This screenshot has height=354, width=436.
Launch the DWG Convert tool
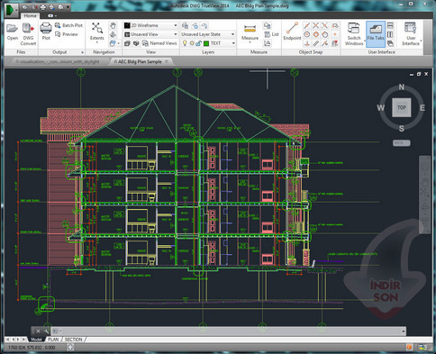tap(29, 34)
